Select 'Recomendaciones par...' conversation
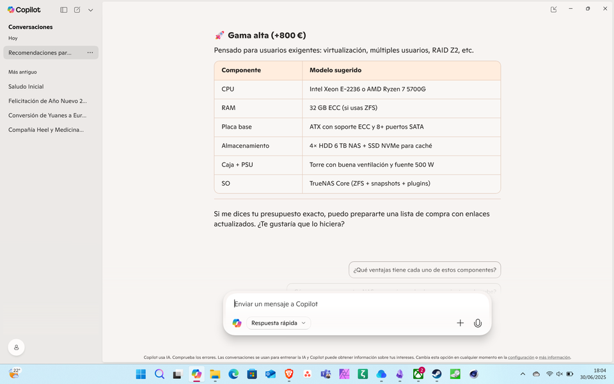Screen dimensions: 614x384 [51, 52]
